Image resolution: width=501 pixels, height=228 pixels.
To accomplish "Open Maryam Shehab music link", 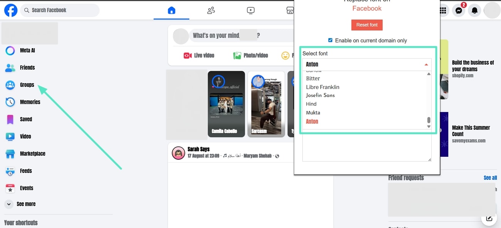I will [x=257, y=156].
